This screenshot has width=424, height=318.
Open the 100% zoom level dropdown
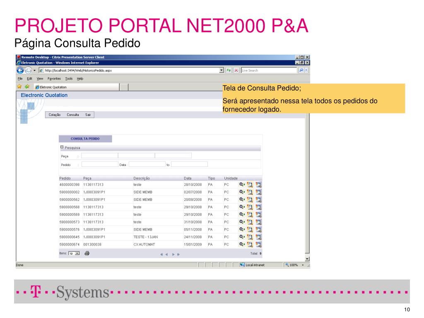click(x=303, y=265)
